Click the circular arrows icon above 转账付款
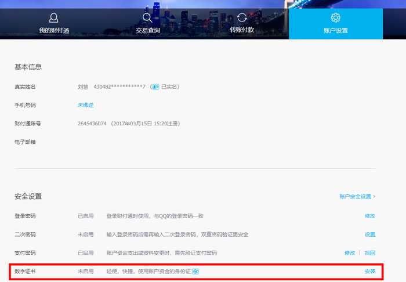Image resolution: width=406 pixels, height=282 pixels. (242, 18)
